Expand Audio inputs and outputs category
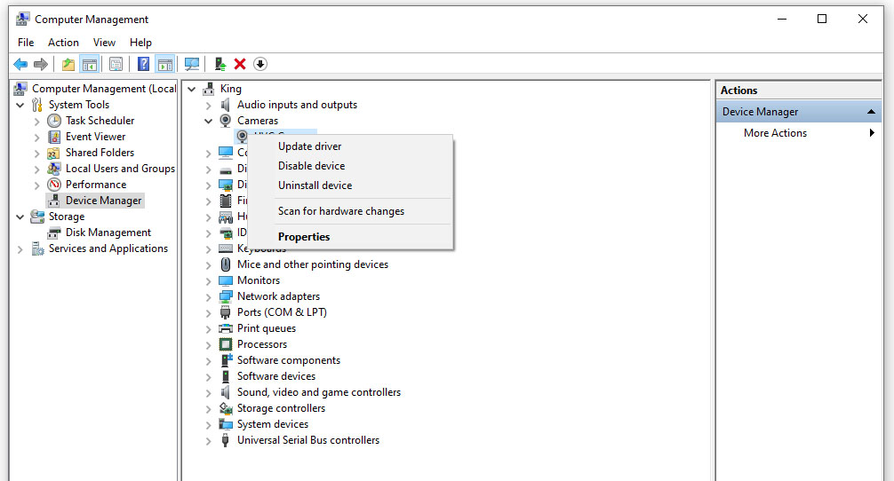Image resolution: width=894 pixels, height=481 pixels. coord(208,106)
